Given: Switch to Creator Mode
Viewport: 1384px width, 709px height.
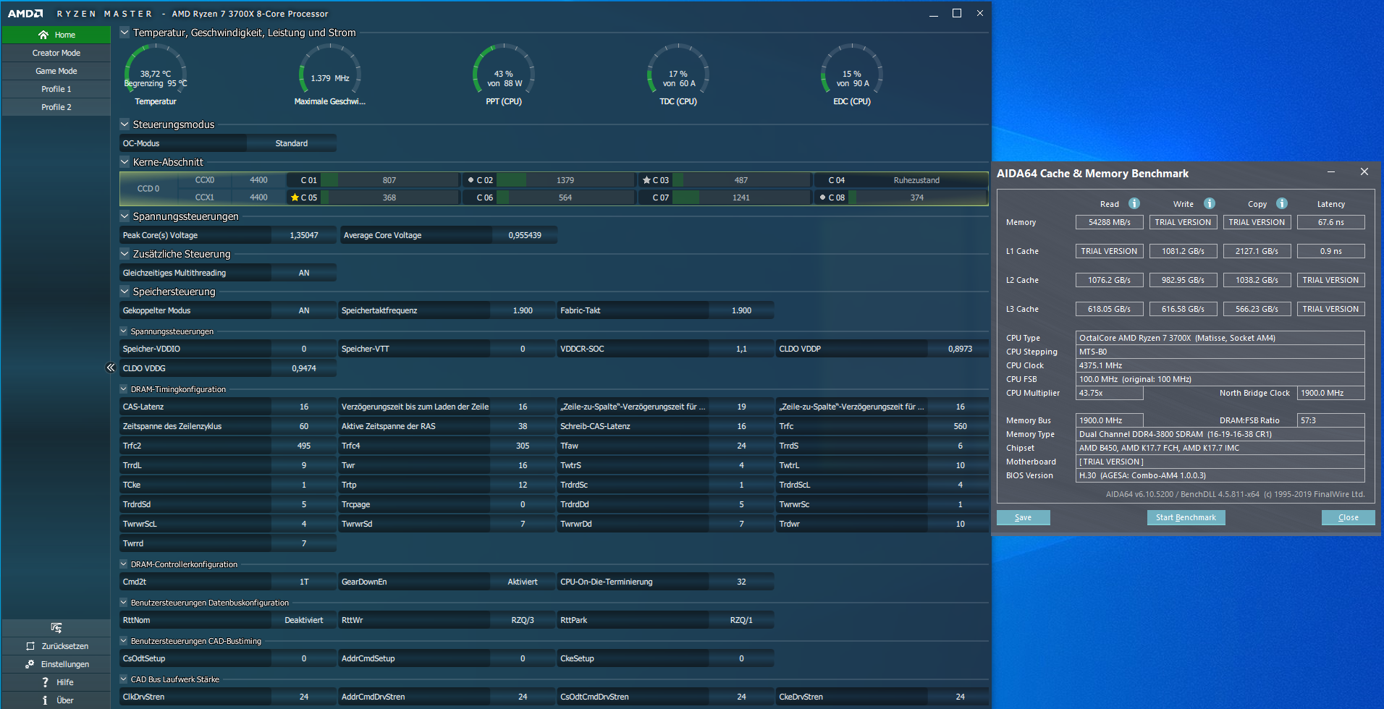Looking at the screenshot, I should [x=56, y=53].
